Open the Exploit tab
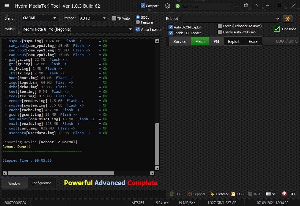Viewport: 300px width, 206px height. coord(234,41)
